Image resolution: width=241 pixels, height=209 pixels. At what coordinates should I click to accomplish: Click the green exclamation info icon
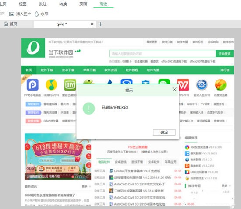pos(89,108)
